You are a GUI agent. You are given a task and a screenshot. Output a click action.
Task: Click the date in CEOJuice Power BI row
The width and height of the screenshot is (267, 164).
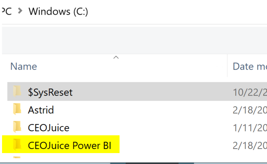click(x=250, y=146)
